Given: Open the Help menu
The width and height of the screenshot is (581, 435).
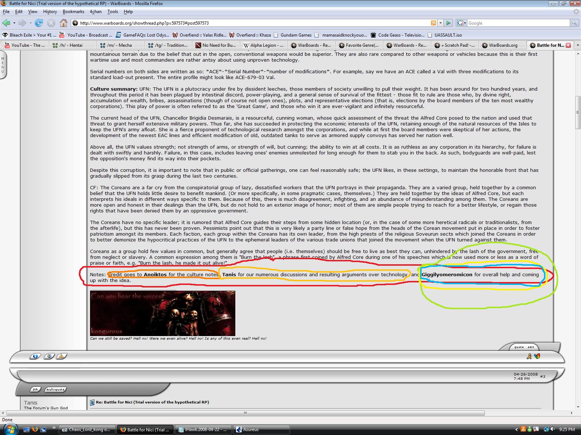Looking at the screenshot, I should coord(128,12).
